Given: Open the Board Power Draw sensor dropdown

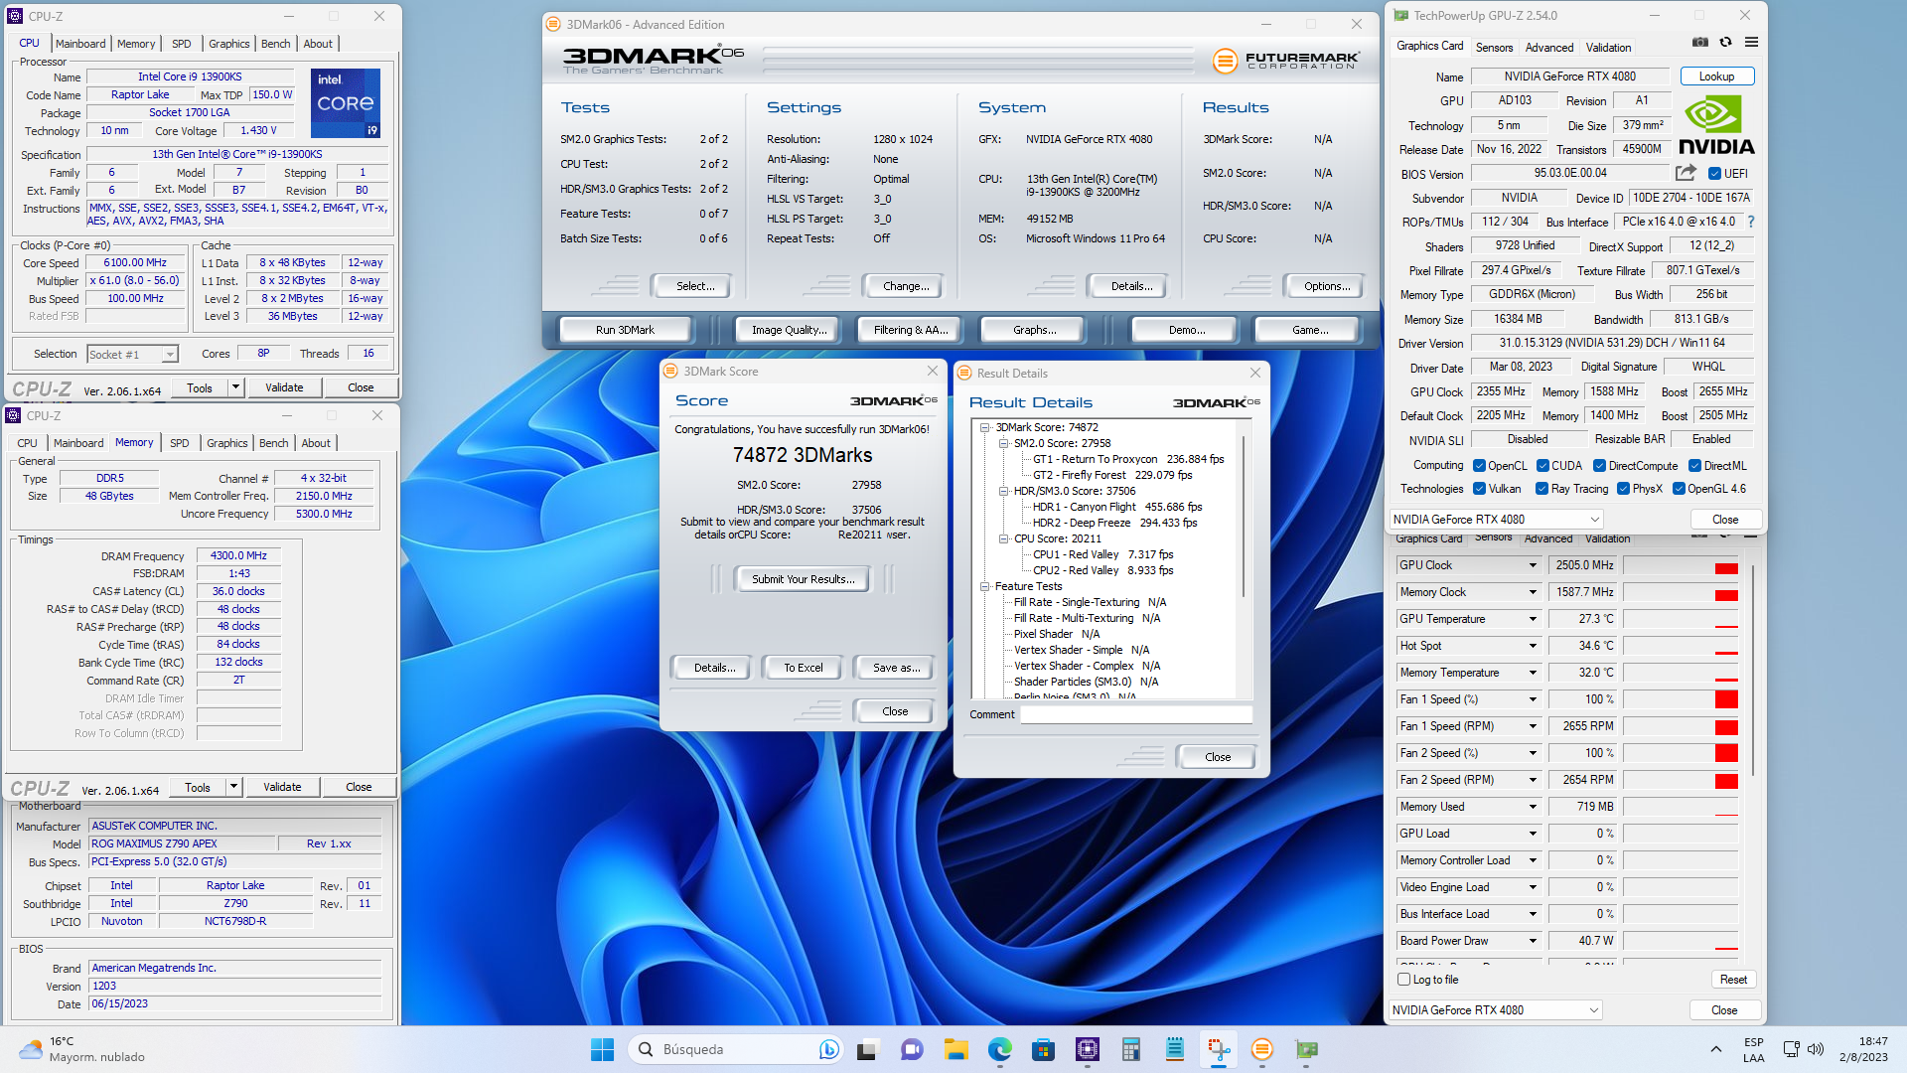Looking at the screenshot, I should tap(1533, 940).
